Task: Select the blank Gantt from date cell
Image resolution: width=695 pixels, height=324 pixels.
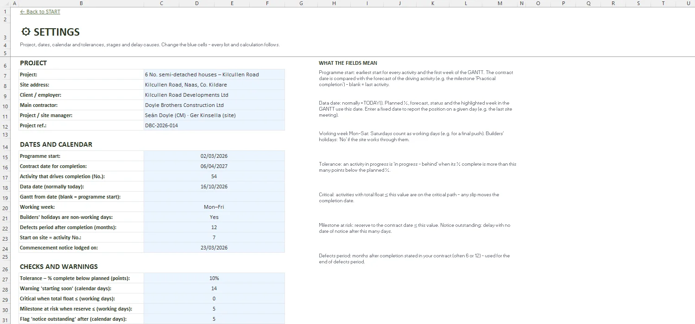Action: [214, 197]
